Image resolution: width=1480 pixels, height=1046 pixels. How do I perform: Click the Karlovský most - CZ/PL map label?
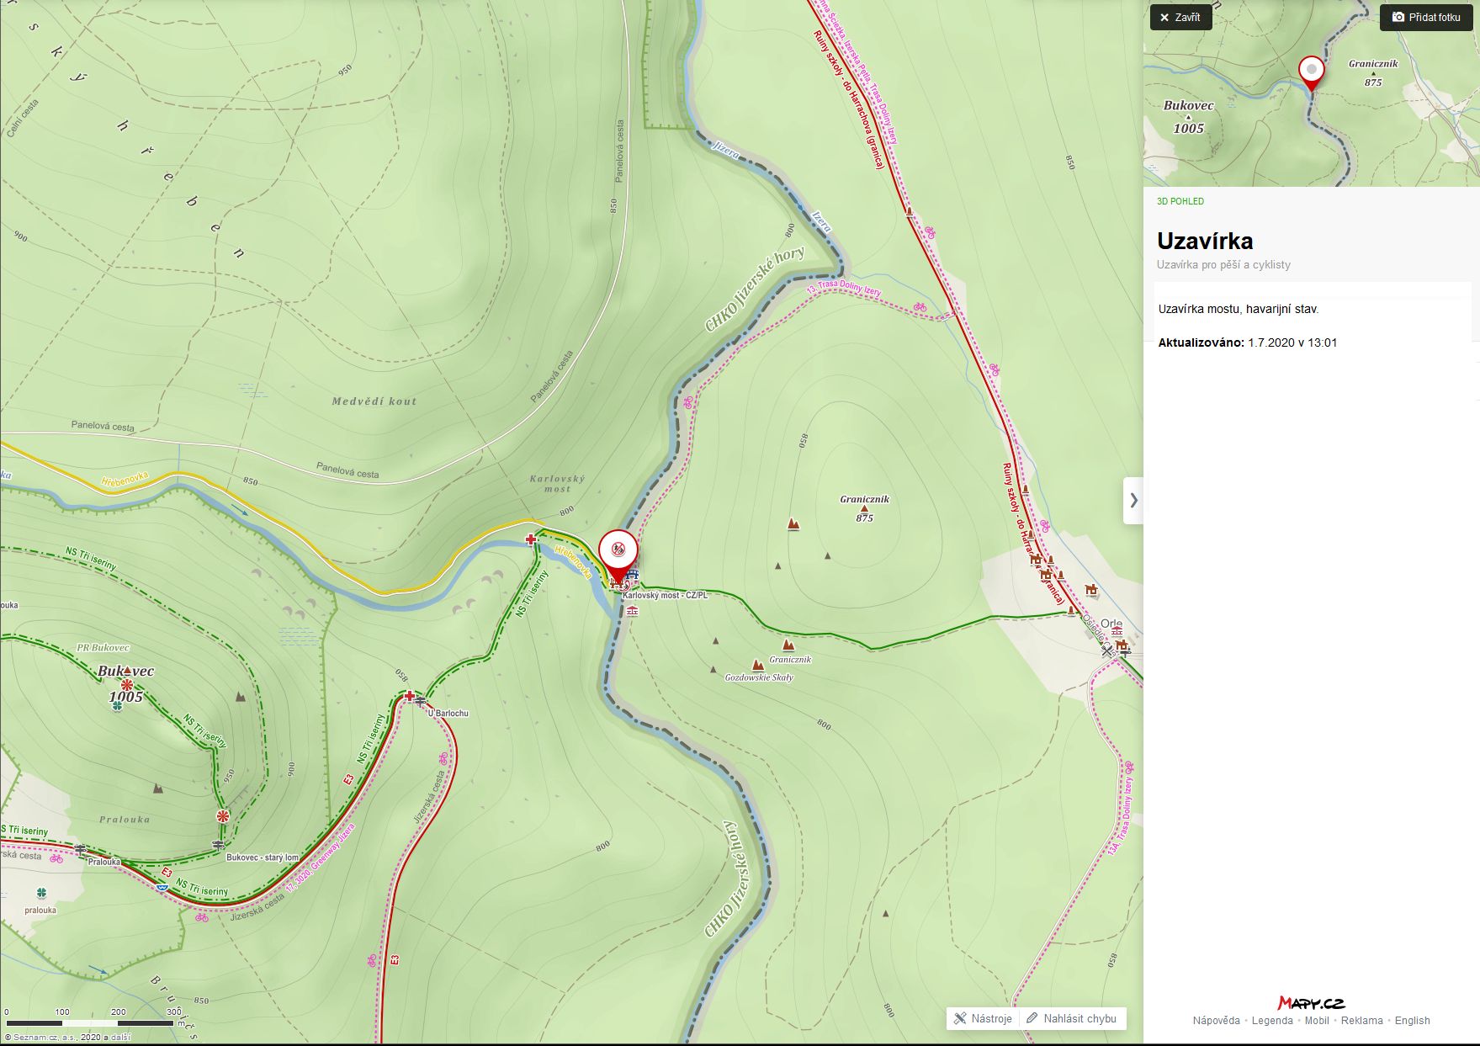pos(665,595)
